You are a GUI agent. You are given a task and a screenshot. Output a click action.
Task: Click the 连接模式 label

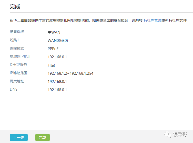pyautogui.click(x=17, y=48)
